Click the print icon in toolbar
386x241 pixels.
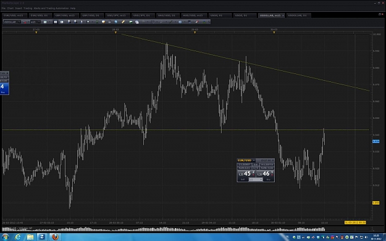point(109,22)
